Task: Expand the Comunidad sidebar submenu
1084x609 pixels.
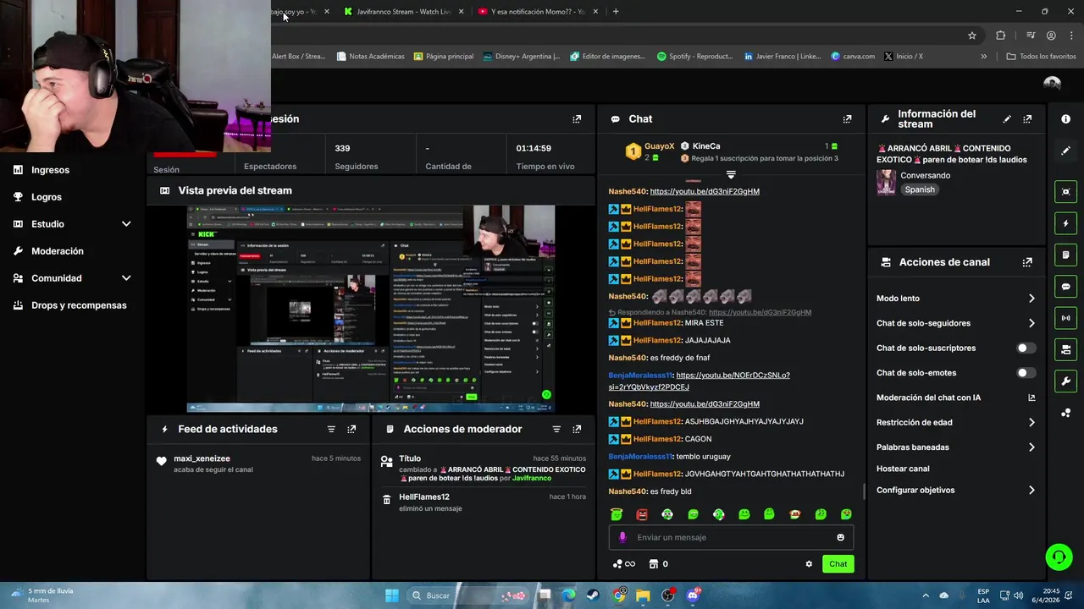Action: point(126,278)
